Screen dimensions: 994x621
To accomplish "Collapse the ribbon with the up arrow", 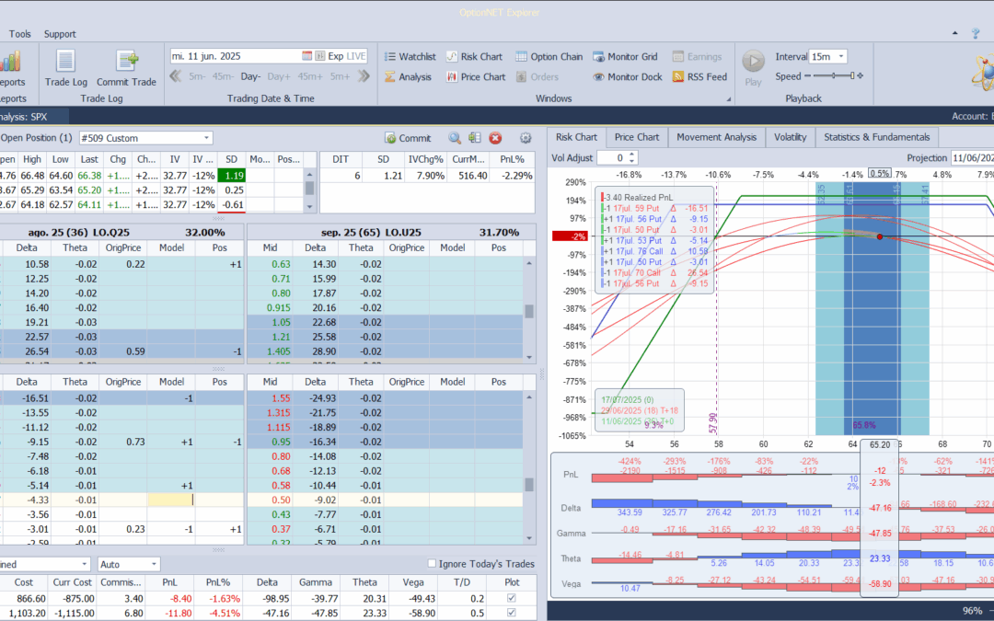I will [x=954, y=34].
